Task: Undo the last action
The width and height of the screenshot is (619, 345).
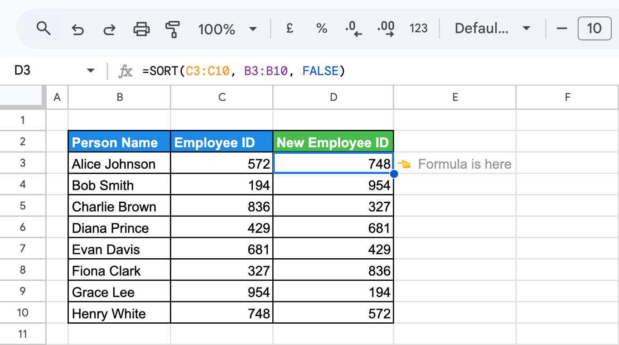Action: click(x=77, y=30)
